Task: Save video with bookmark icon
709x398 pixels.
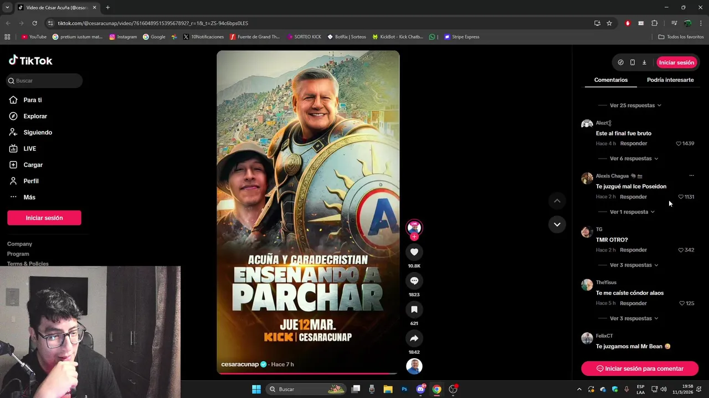Action: click(414, 310)
